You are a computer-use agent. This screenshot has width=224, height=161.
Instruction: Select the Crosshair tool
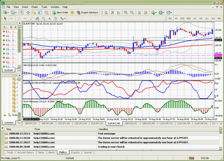coord(11,18)
